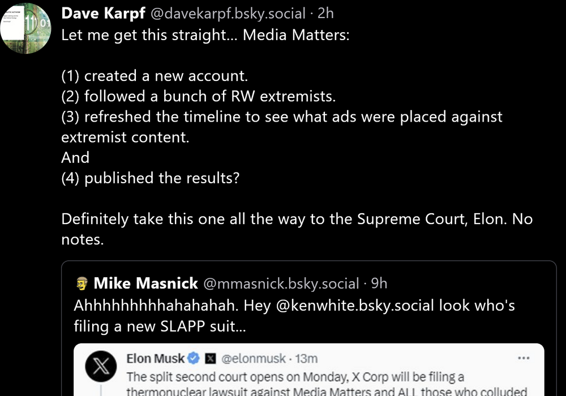Open the @davekarpf.bsky.social handle link
Image resolution: width=566 pixels, height=396 pixels.
(228, 14)
